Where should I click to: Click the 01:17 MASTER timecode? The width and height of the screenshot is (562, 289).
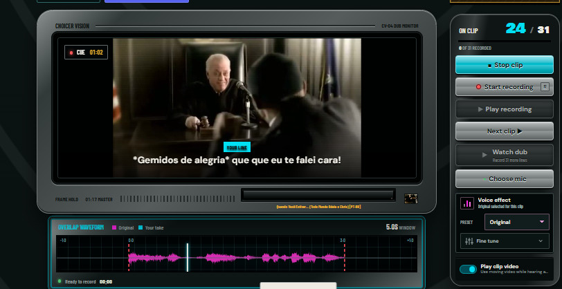99,199
